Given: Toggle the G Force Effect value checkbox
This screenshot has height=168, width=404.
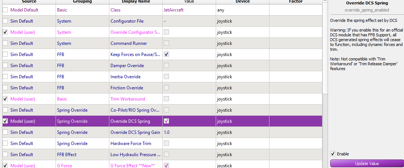Looking at the screenshot, I should [166, 165].
